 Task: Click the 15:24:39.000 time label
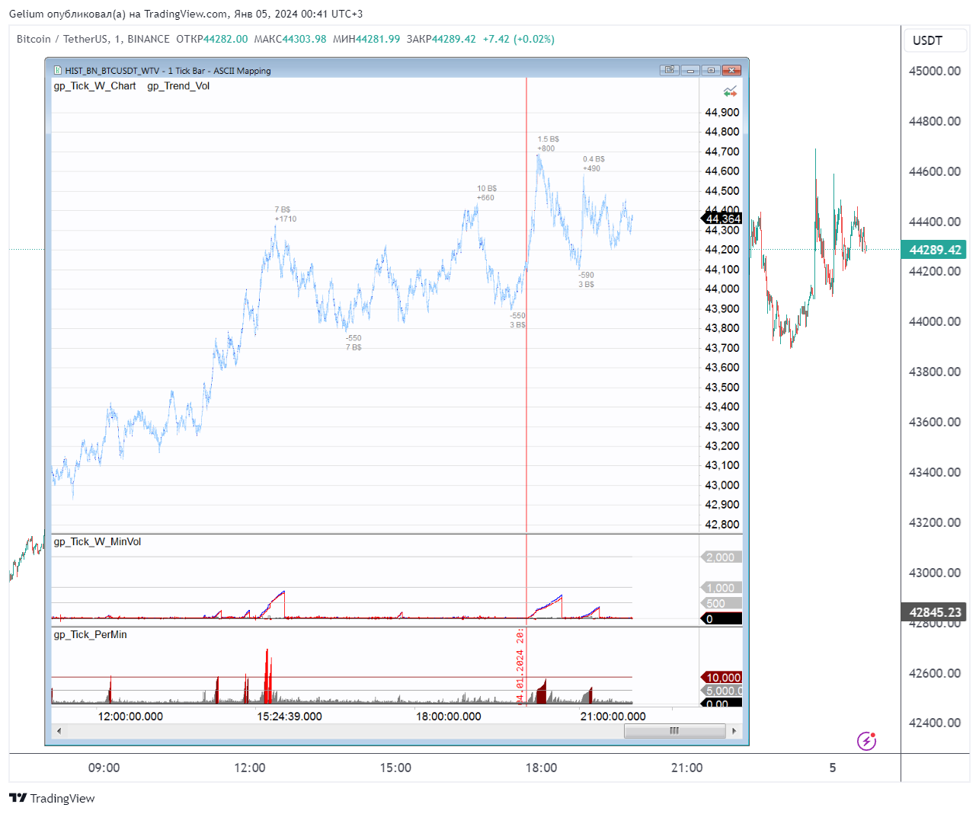(x=290, y=717)
